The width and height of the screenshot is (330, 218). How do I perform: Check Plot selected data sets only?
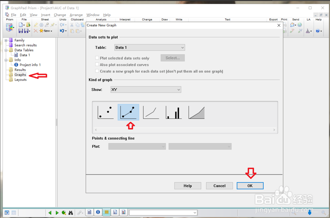click(97, 58)
